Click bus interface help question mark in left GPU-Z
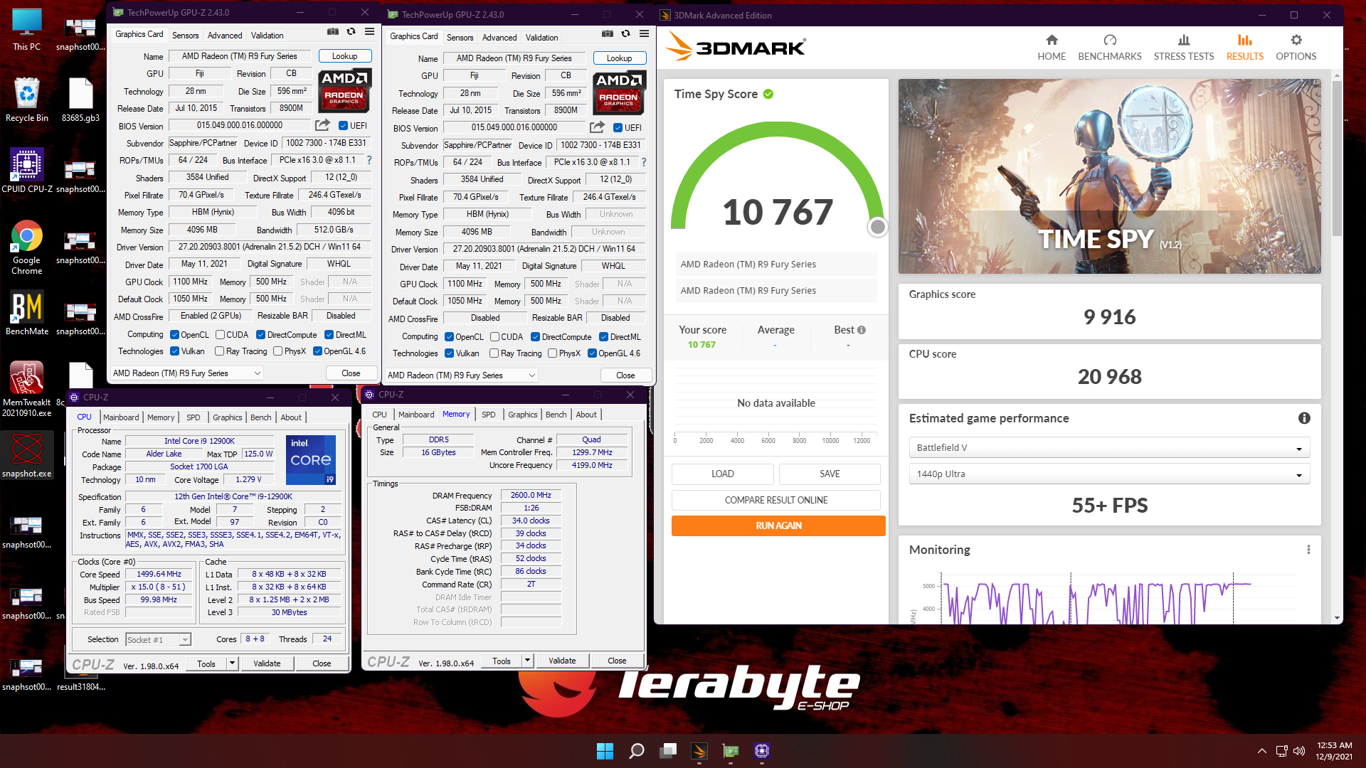1366x768 pixels. click(x=369, y=160)
